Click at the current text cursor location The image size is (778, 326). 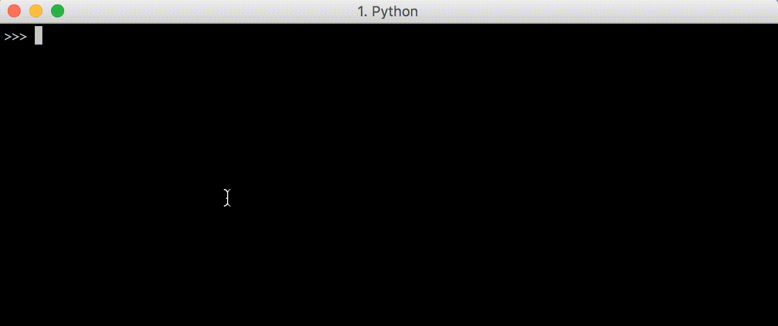click(x=38, y=35)
